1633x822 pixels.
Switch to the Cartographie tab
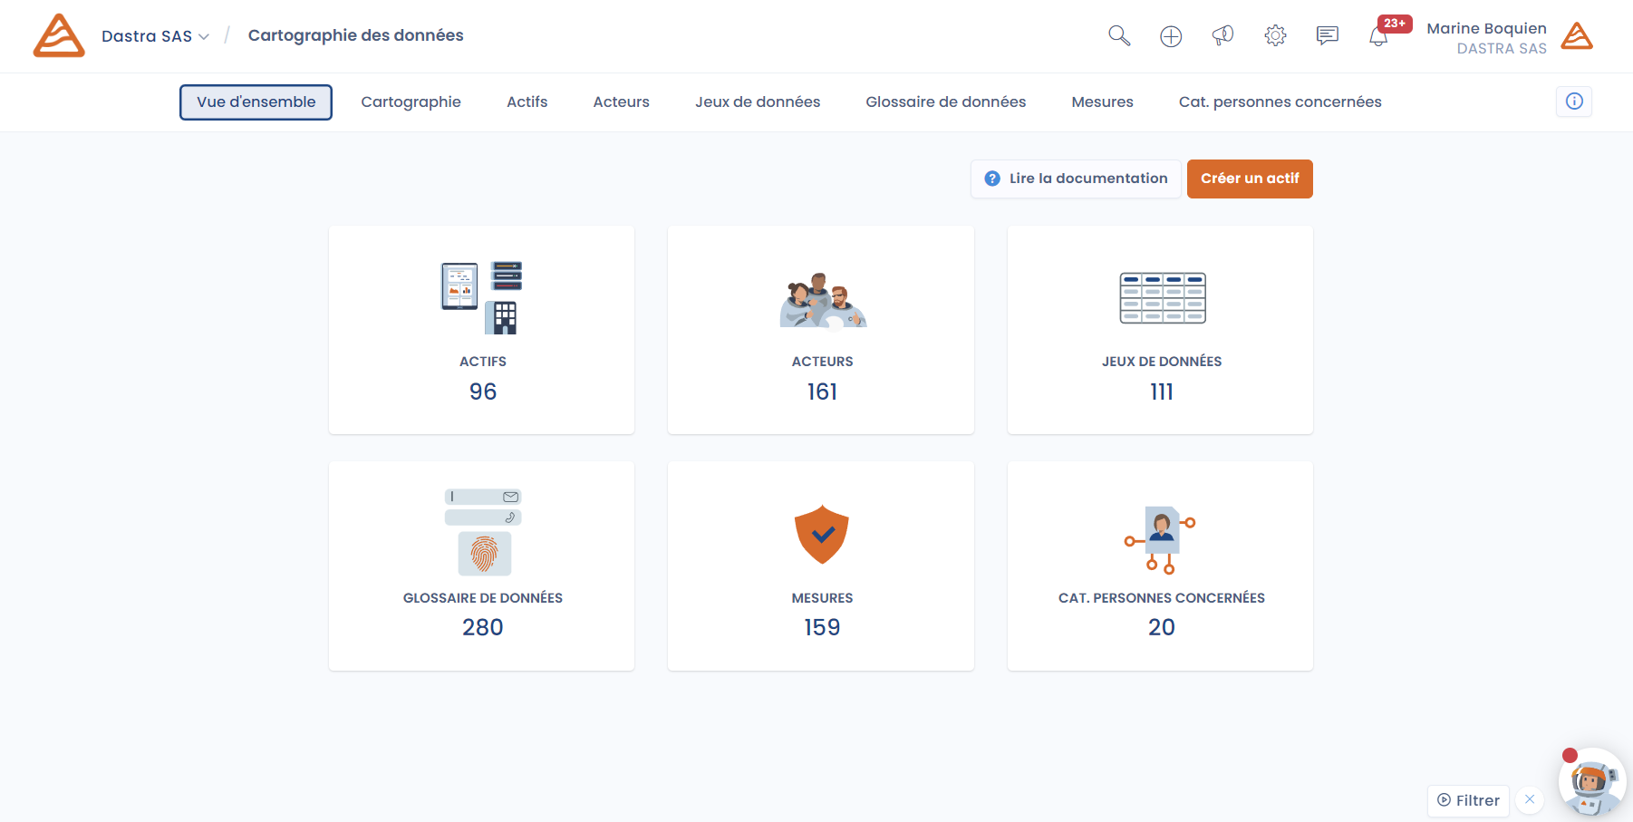pyautogui.click(x=411, y=102)
